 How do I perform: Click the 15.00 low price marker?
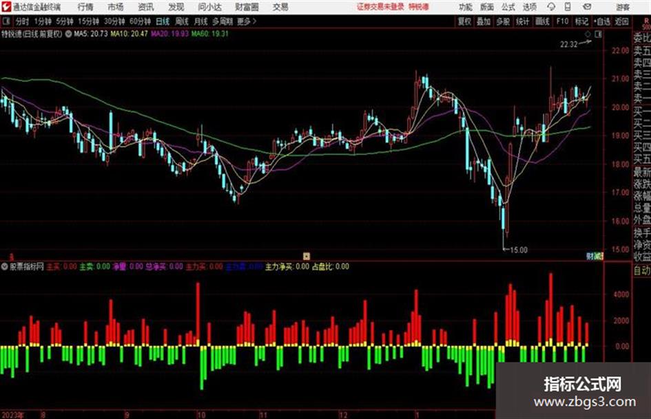[x=518, y=250]
